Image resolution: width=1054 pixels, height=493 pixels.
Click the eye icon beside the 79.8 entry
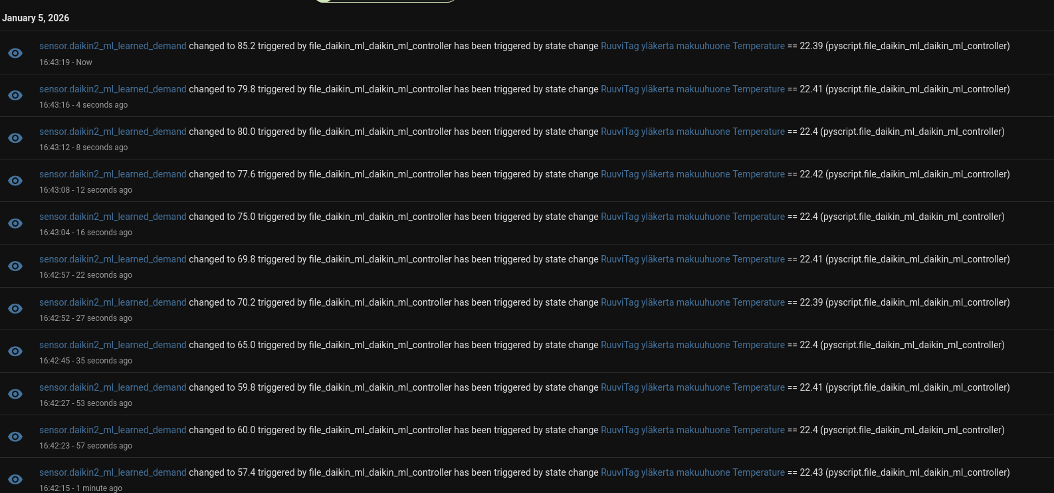15,96
